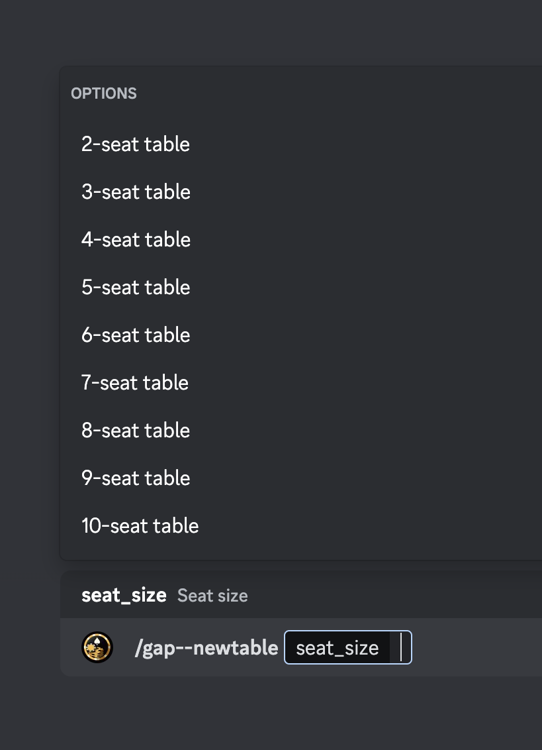Image resolution: width=542 pixels, height=750 pixels.
Task: Focus the seat_size value entry with cursor
Action: tap(400, 647)
